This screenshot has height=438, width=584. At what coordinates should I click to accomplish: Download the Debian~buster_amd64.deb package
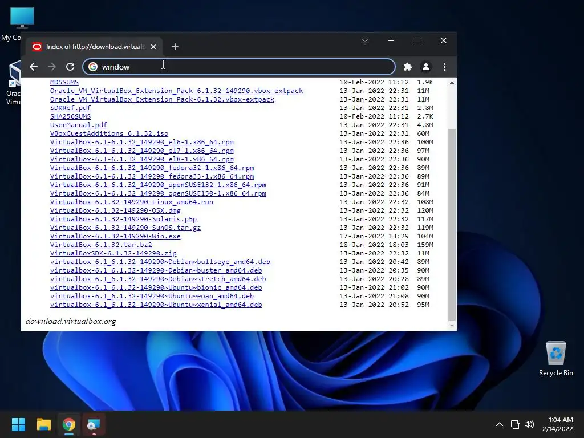156,270
